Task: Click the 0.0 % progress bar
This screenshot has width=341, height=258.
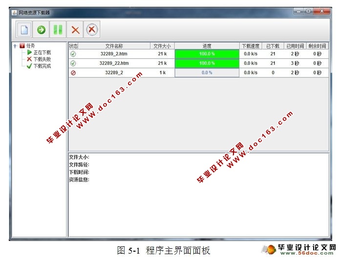Action: [x=207, y=73]
